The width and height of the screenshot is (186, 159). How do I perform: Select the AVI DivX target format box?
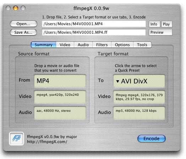139,81
